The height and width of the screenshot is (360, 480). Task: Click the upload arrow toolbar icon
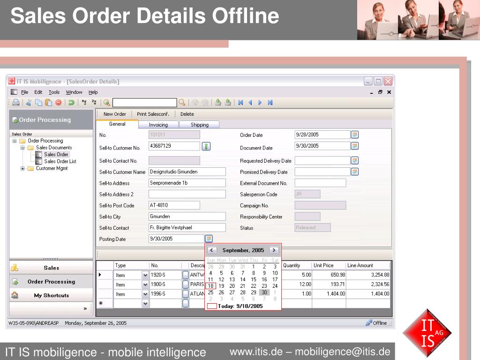228,102
